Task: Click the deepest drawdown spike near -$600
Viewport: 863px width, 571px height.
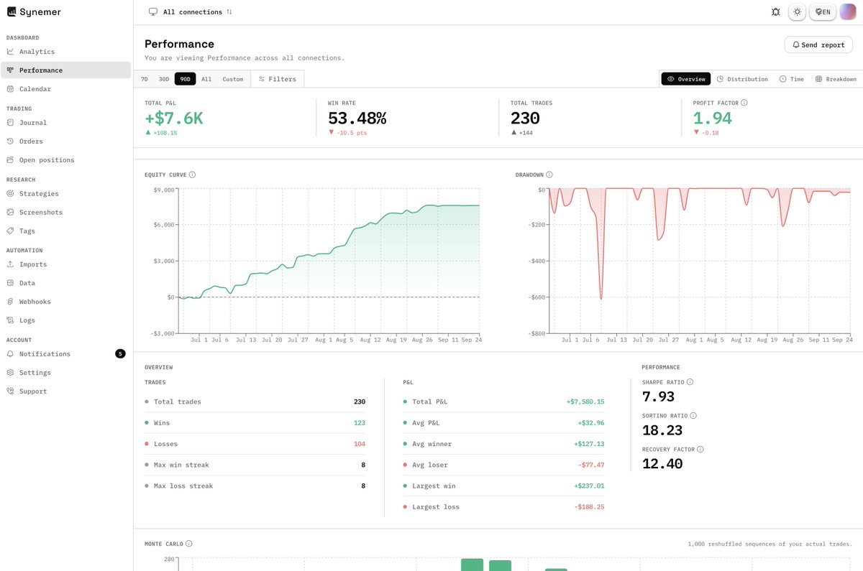Action: click(x=601, y=296)
